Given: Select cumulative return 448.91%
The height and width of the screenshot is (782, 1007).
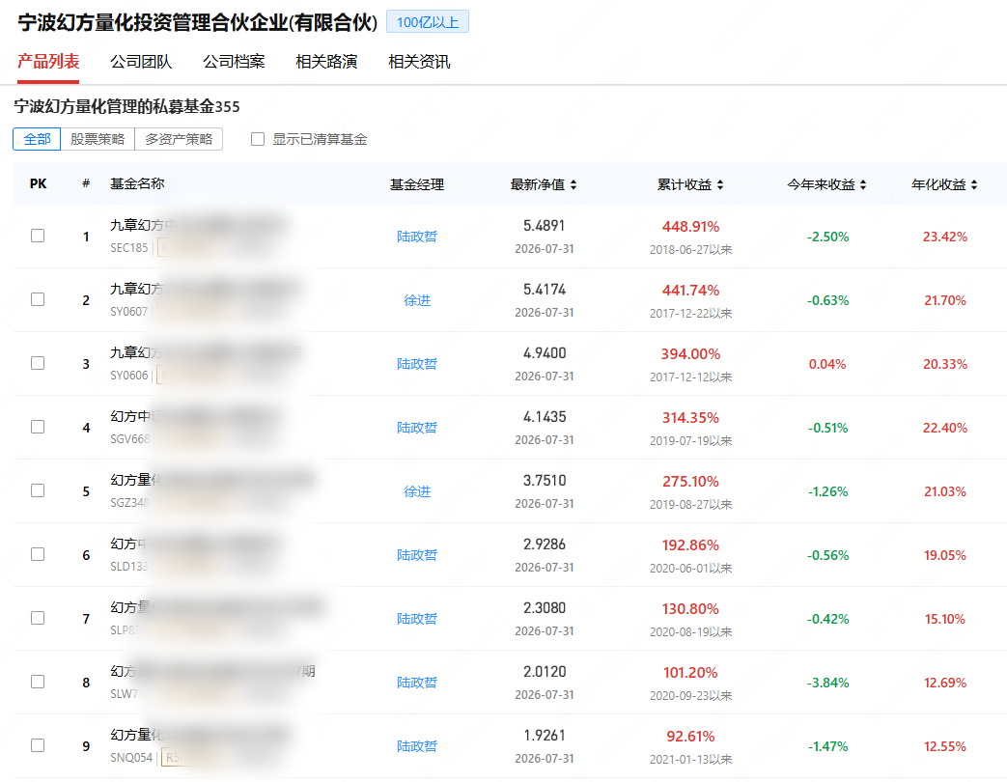Looking at the screenshot, I should point(690,227).
